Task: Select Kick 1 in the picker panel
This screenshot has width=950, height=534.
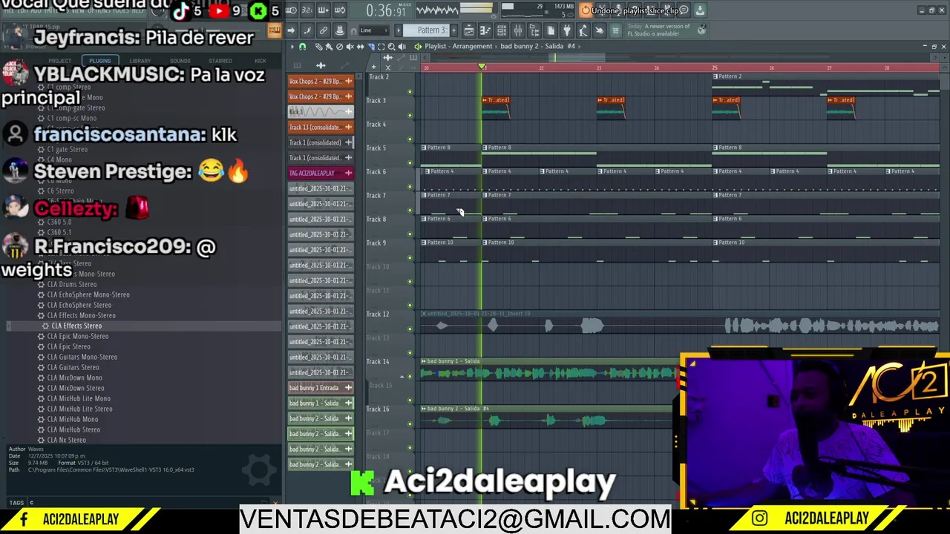Action: coord(321,111)
